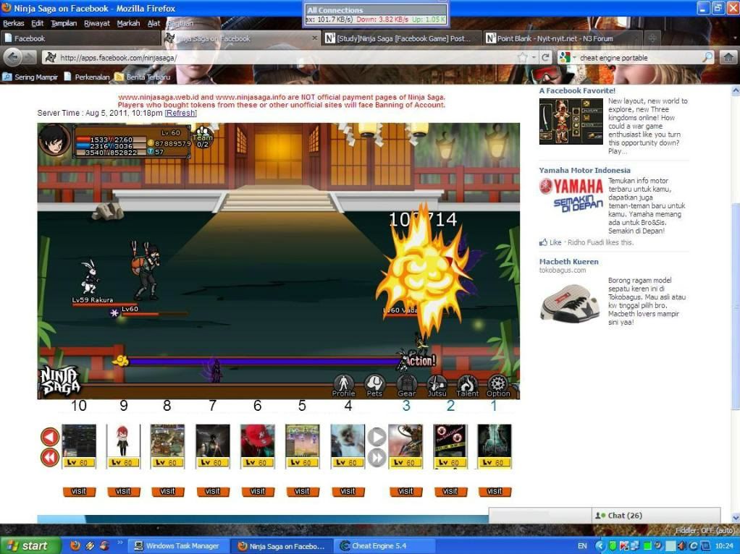Bookmark the page with the star icon
Viewport: 740px width, 554px height.
(x=522, y=57)
